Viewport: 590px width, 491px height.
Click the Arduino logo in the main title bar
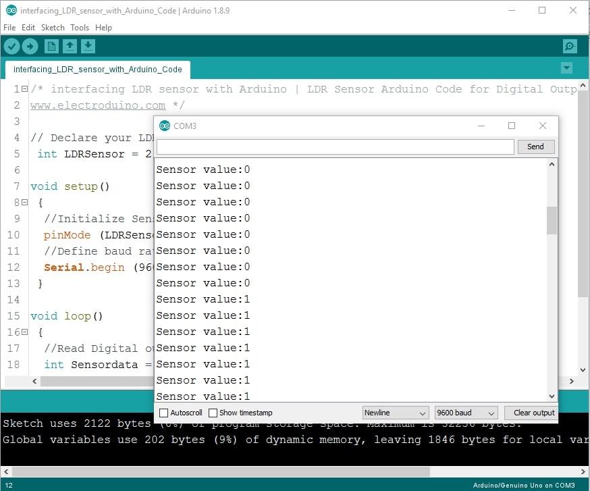(x=11, y=11)
